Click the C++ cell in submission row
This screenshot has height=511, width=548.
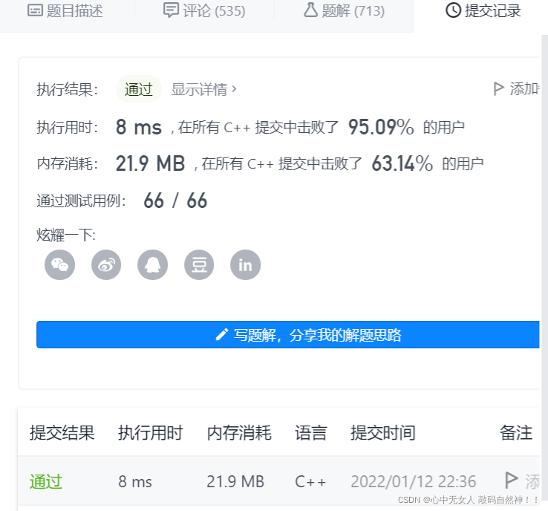pos(310,481)
